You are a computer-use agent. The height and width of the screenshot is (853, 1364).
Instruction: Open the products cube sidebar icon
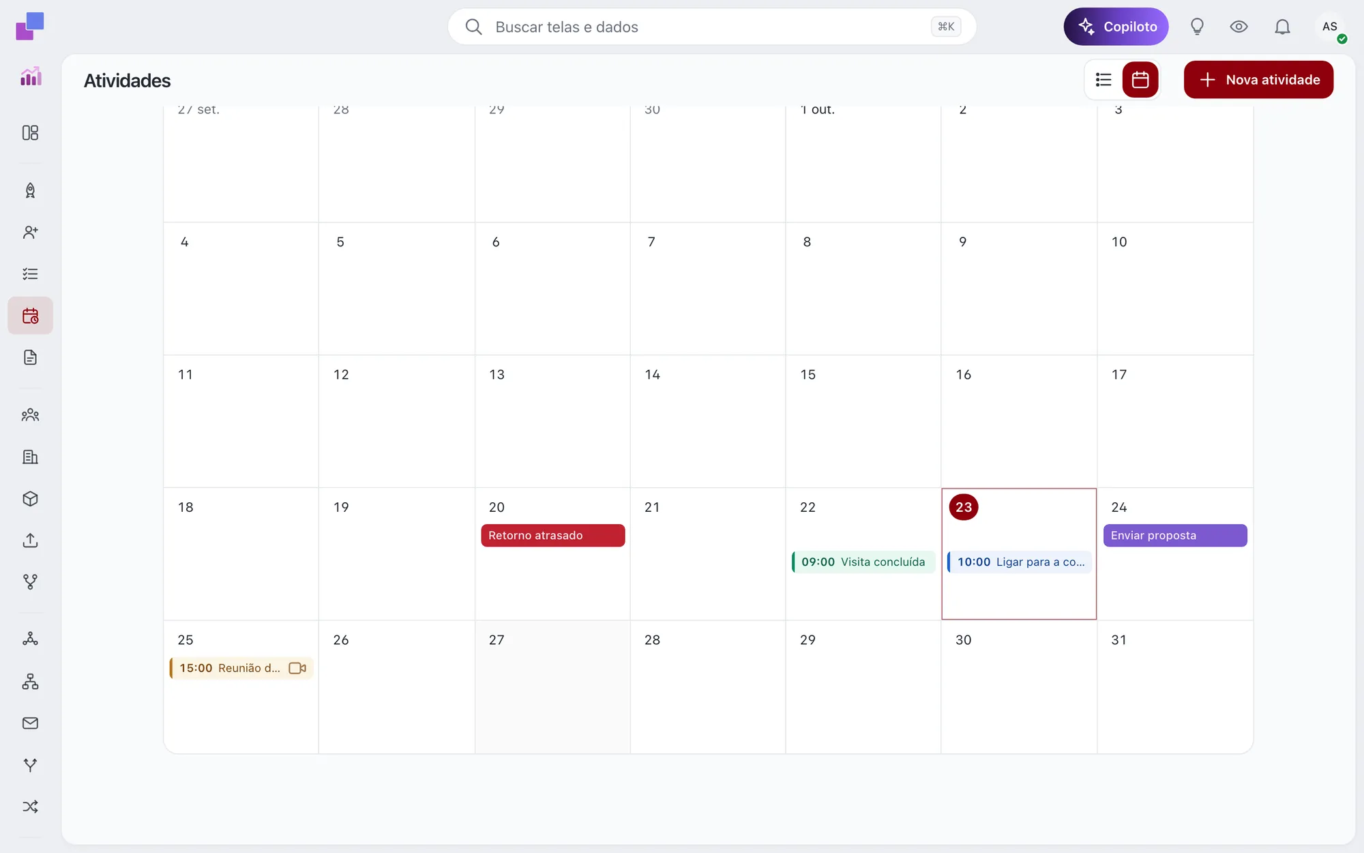point(30,498)
